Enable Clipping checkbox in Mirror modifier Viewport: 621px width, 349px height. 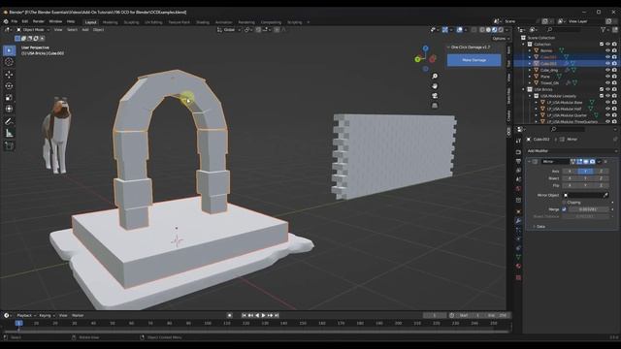[x=565, y=203]
